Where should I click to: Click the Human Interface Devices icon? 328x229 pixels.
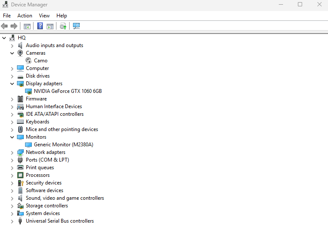(x=20, y=107)
